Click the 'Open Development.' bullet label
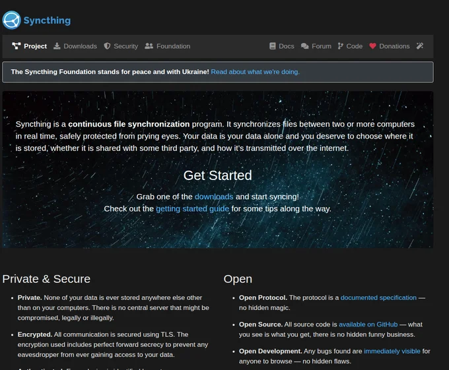 (271, 351)
